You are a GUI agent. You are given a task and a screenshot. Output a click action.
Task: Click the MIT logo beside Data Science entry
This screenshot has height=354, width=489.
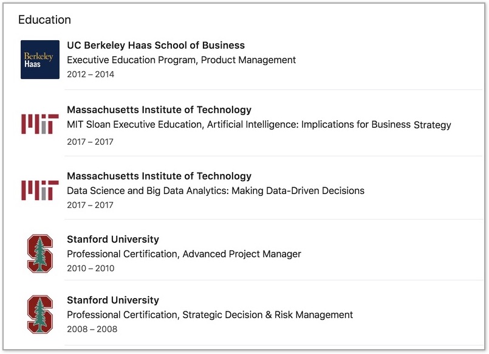[40, 190]
